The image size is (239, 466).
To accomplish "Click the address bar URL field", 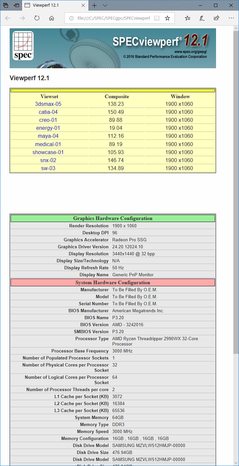I will tap(114, 18).
